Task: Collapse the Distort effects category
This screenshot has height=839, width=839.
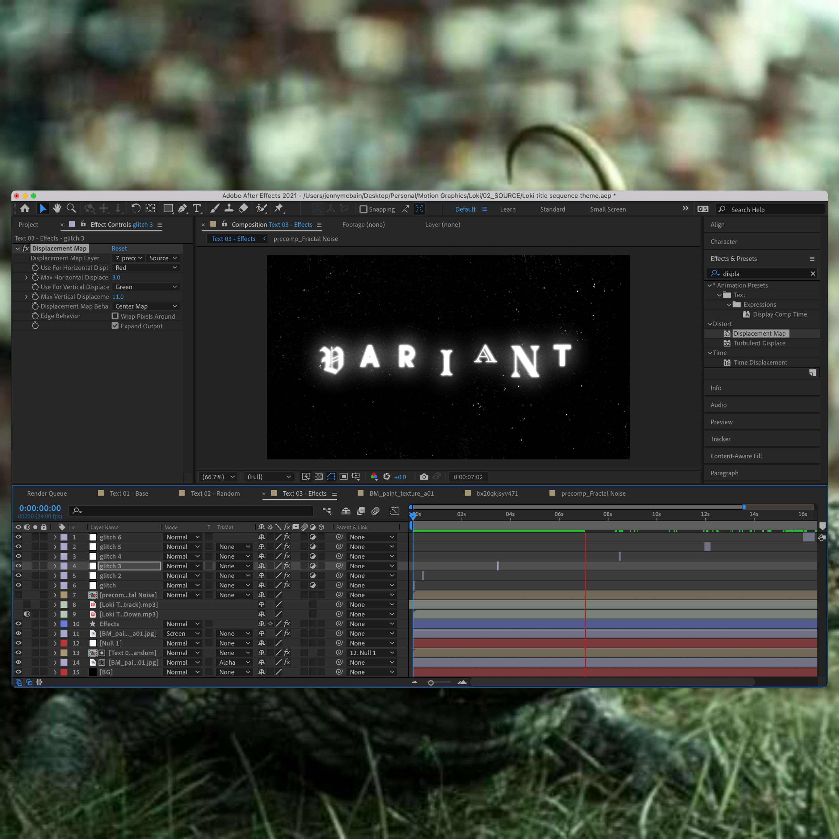Action: click(710, 324)
